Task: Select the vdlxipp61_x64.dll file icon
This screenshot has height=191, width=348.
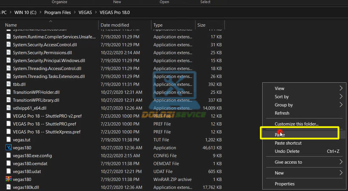Action: (x=8, y=108)
